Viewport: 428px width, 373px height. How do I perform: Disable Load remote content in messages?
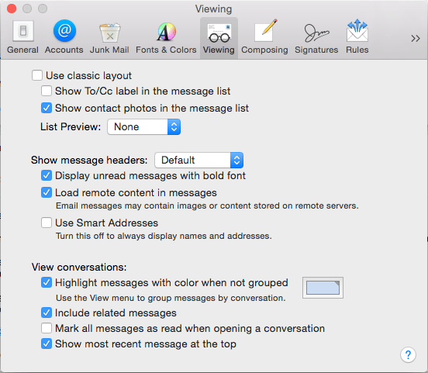coord(47,192)
